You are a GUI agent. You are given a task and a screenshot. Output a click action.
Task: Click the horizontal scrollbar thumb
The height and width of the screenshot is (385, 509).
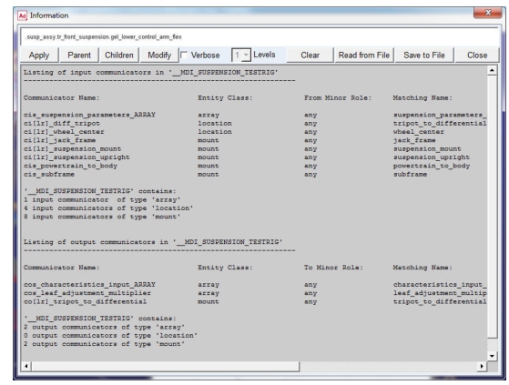click(165, 366)
